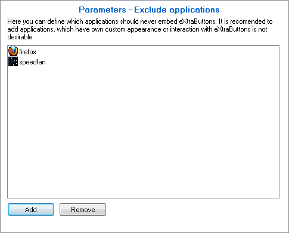
Task: Click the word desirable in the description
Action: (20, 37)
